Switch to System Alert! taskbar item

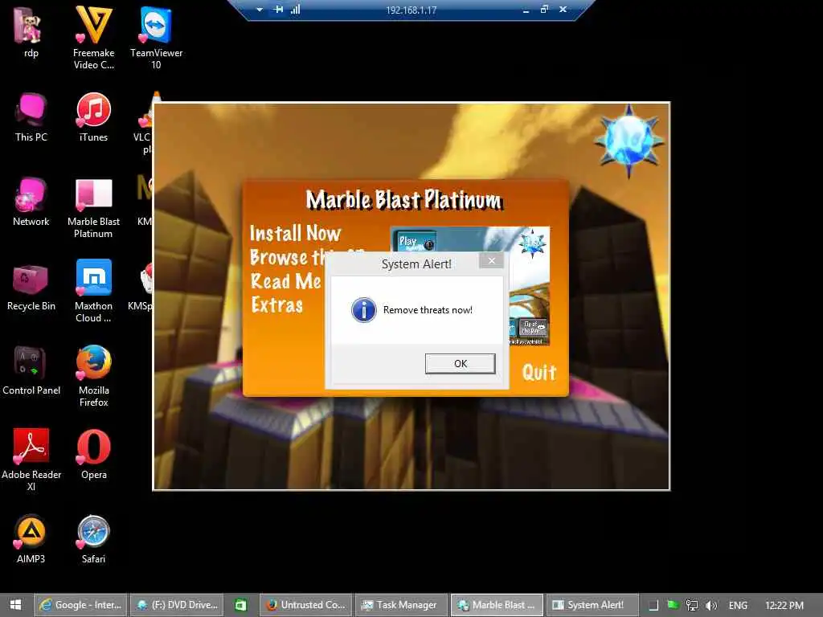coord(592,605)
